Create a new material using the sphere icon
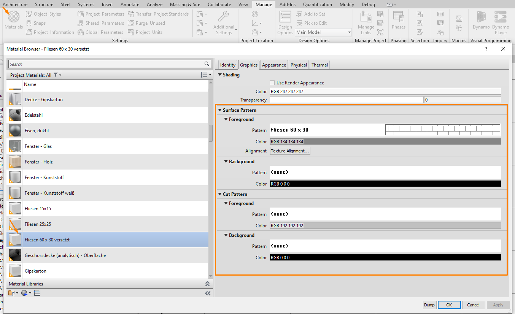The width and height of the screenshot is (515, 314). tap(24, 293)
